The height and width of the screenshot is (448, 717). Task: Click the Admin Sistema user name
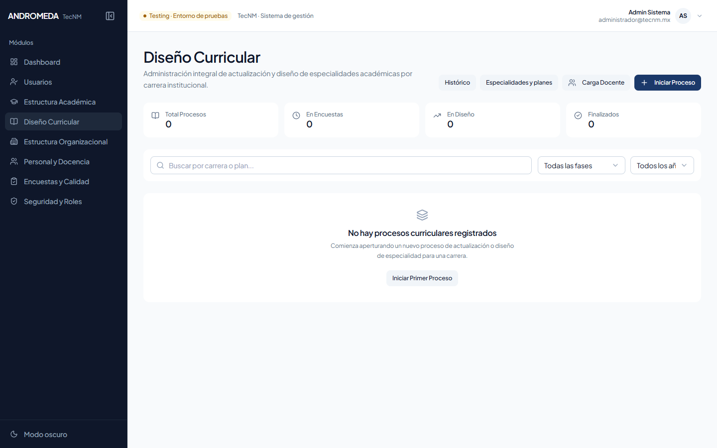(649, 12)
